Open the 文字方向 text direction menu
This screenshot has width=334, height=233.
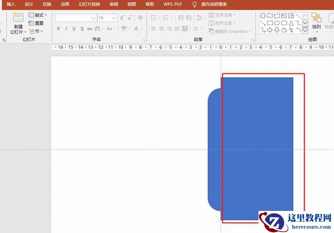[x=222, y=15]
